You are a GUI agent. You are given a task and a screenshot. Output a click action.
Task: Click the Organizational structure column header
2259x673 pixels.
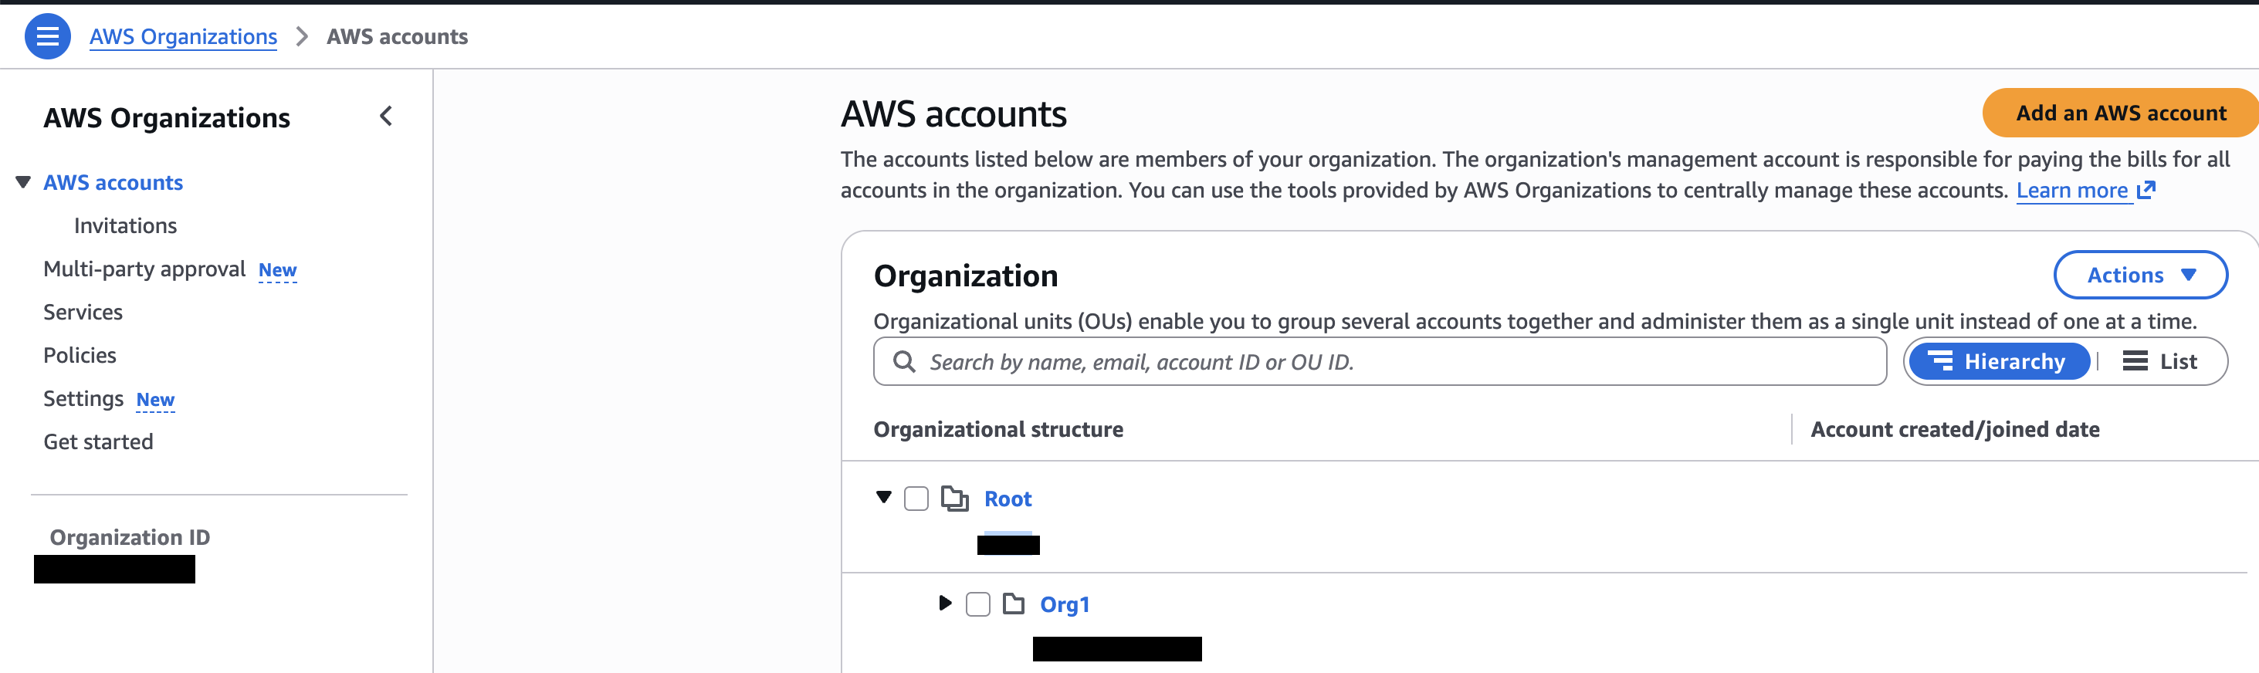pyautogui.click(x=998, y=429)
